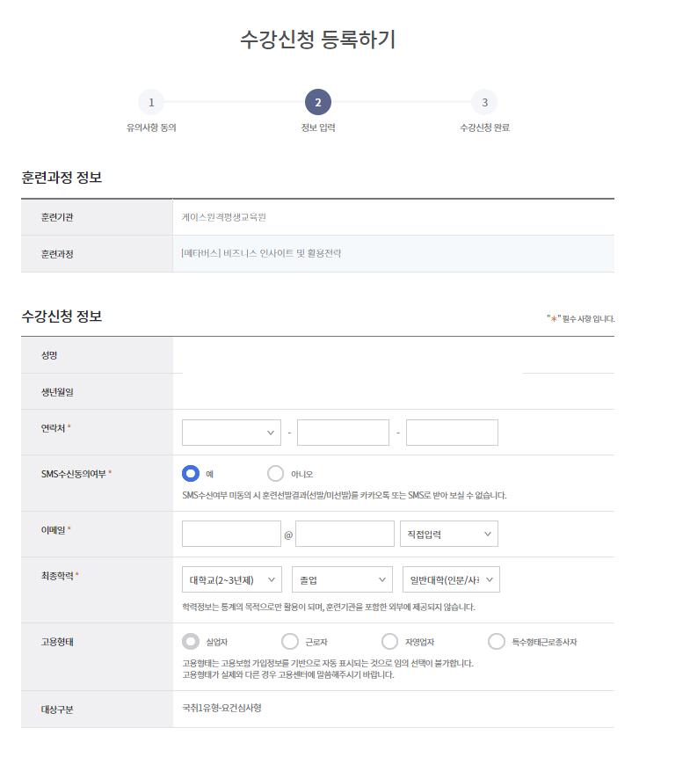
Task: Select the 자영업자 employment radio button
Action: 390,642
